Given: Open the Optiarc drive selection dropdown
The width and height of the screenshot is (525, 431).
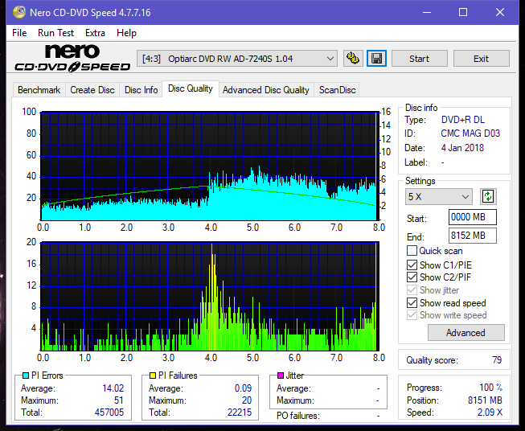Looking at the screenshot, I should (x=237, y=59).
